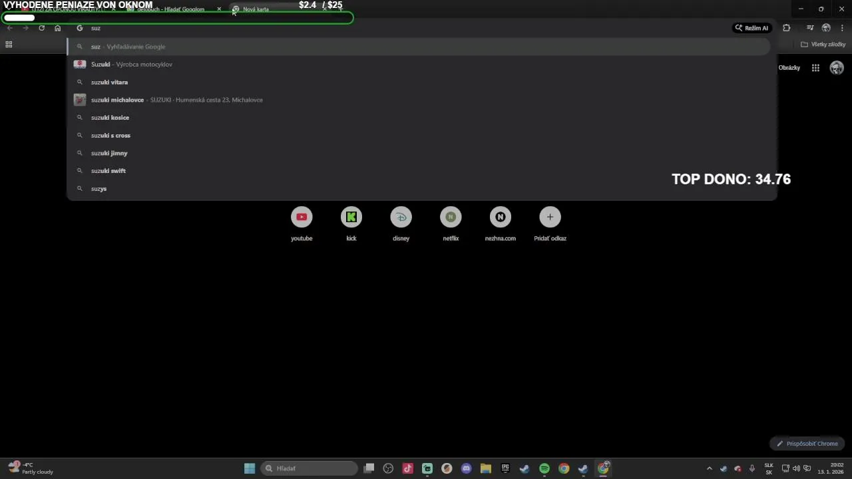Switch to the 'delobuch - Hľadať Googlom' tab
Image resolution: width=852 pixels, height=479 pixels.
[170, 9]
